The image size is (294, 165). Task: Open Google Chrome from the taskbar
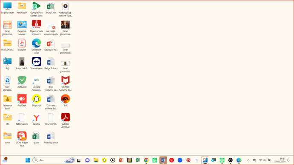tap(146, 160)
